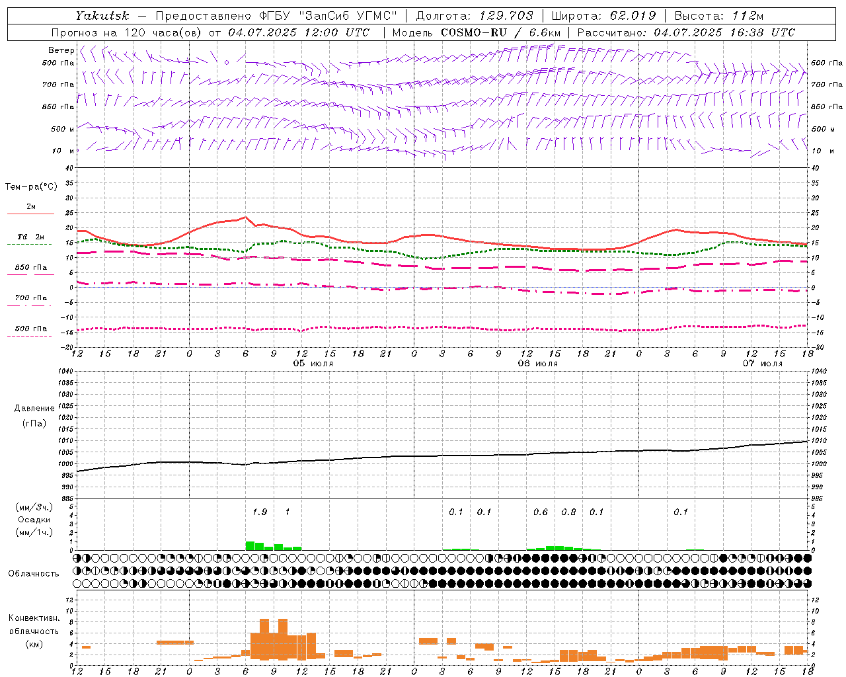846x677 pixels.
Task: Click the 0.8 precipitation value
Action: [x=568, y=512]
